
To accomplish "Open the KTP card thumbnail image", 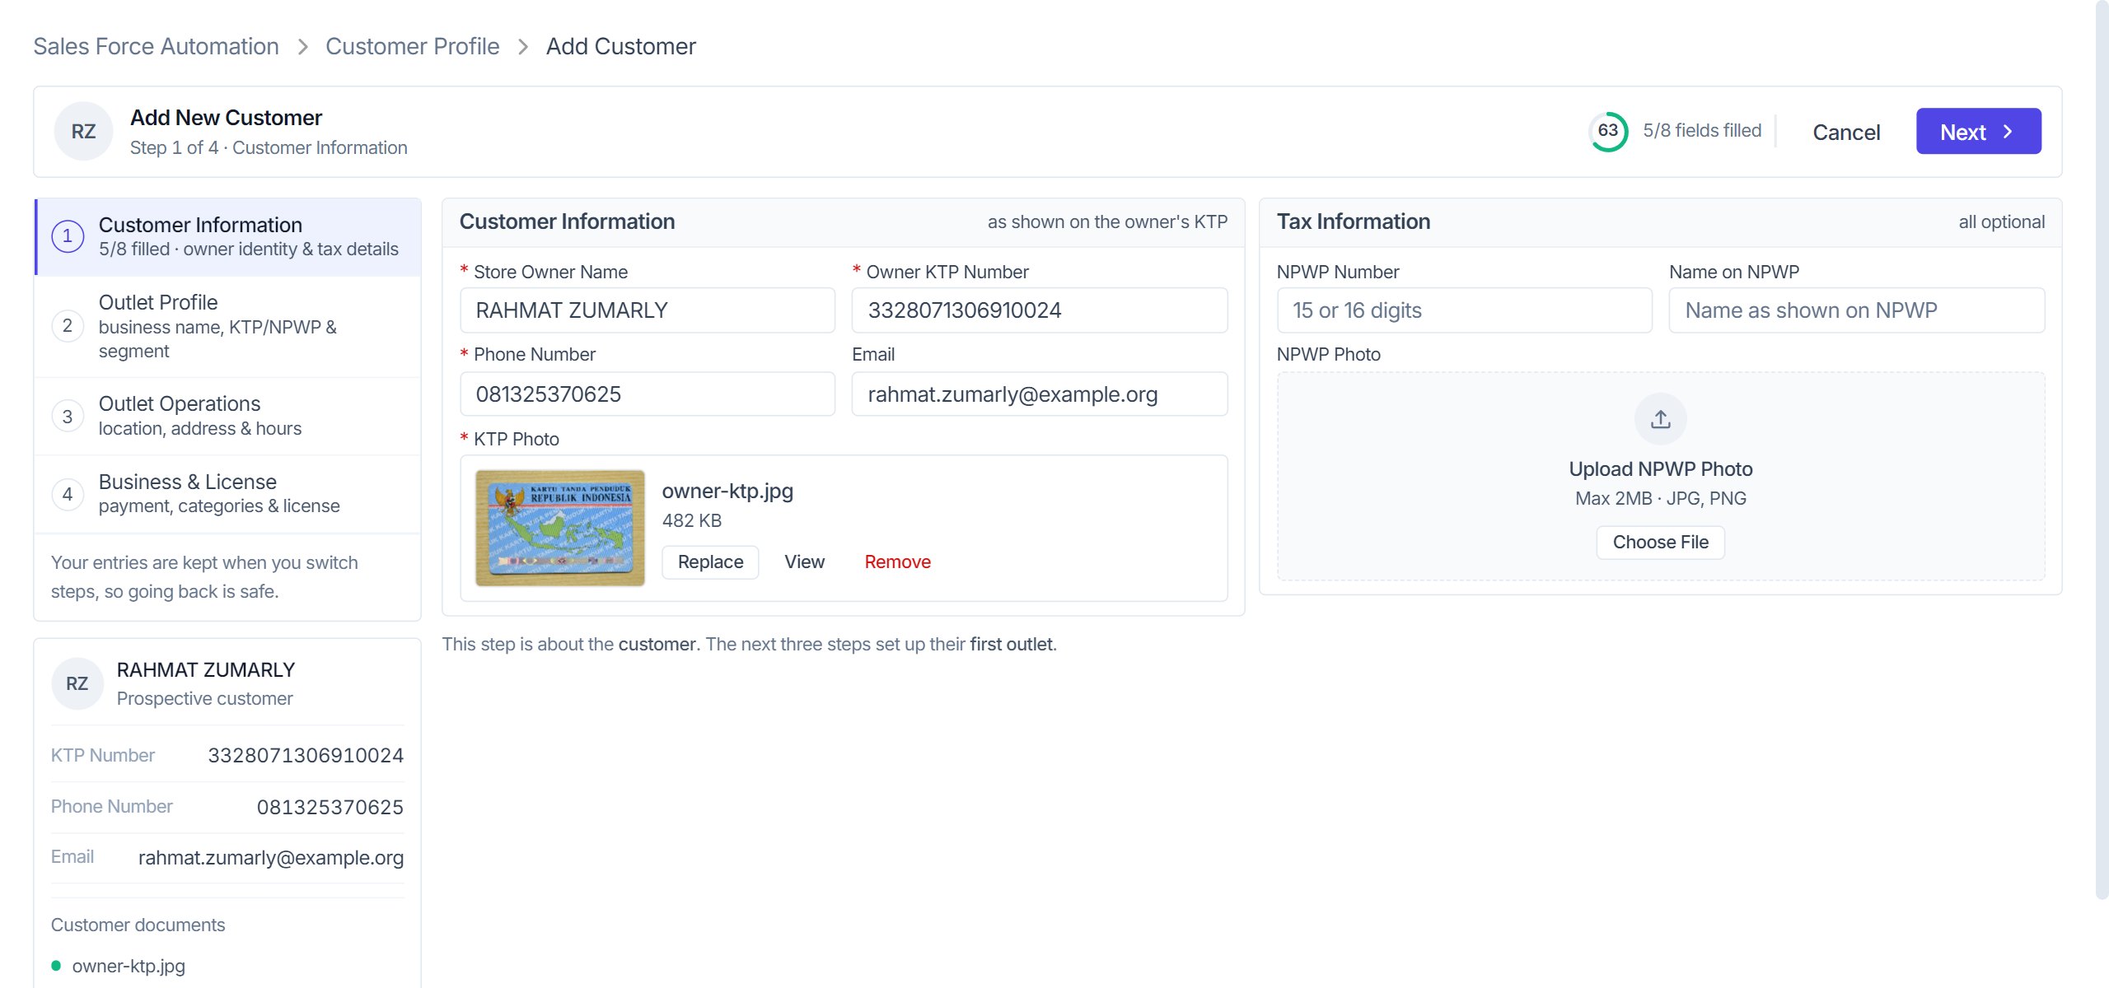I will coord(560,528).
